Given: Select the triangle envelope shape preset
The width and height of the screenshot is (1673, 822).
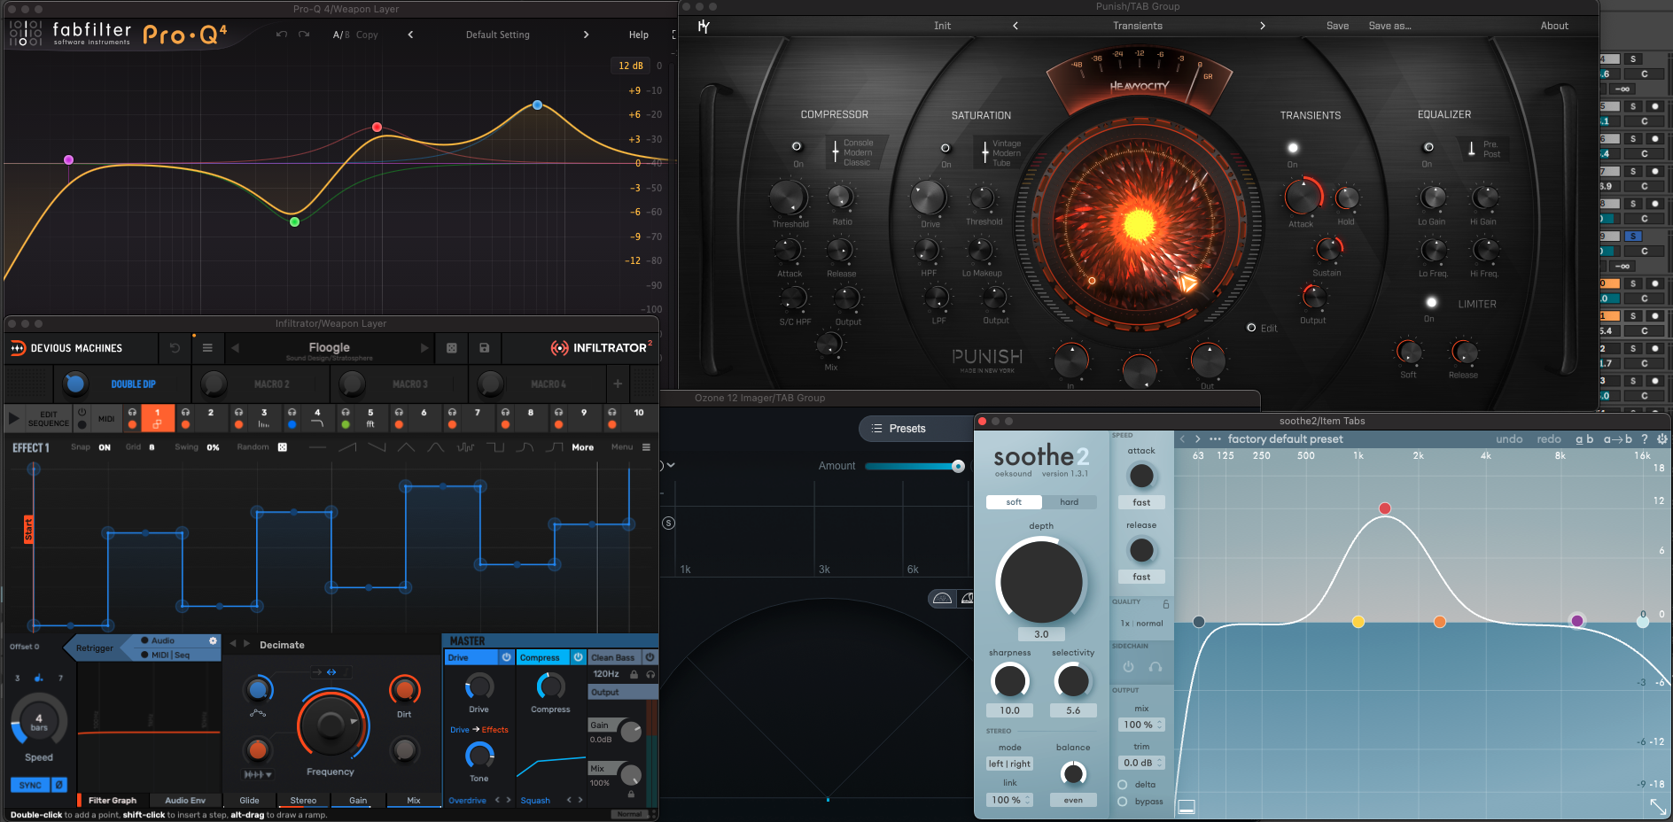Looking at the screenshot, I should click(406, 447).
